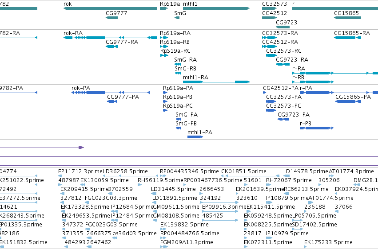Click the purple arrow feature glyph

(81, 148)
